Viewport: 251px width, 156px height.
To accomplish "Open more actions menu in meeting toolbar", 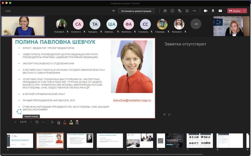I will (194, 11).
